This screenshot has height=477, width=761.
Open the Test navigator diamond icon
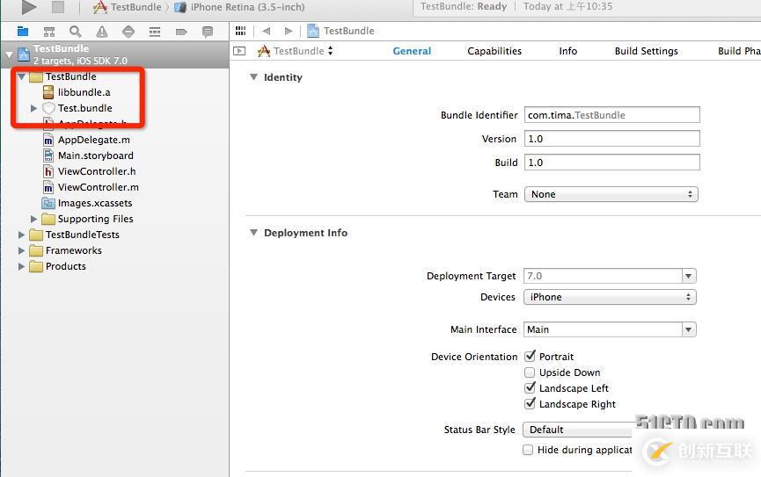[x=128, y=32]
